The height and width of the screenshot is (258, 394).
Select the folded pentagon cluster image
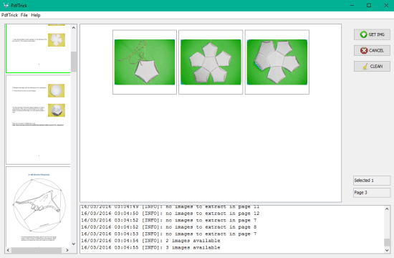pos(277,62)
